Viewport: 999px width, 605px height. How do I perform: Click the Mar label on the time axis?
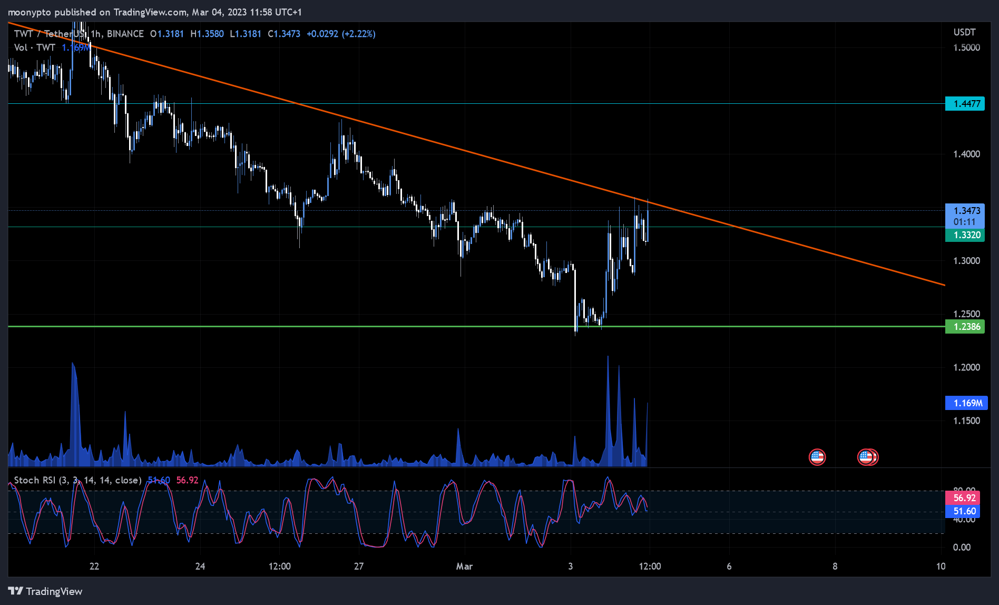(x=464, y=567)
